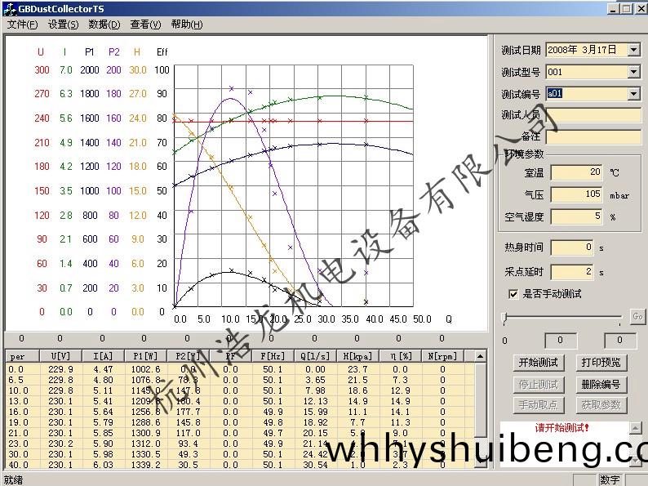Open the 数据(D) menu

pyautogui.click(x=104, y=25)
